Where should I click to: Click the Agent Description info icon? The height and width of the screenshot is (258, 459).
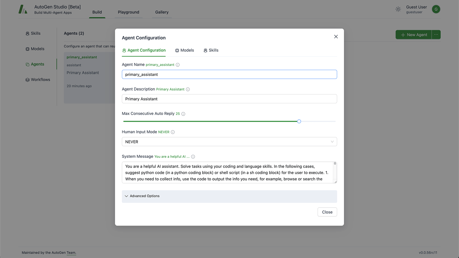point(187,89)
